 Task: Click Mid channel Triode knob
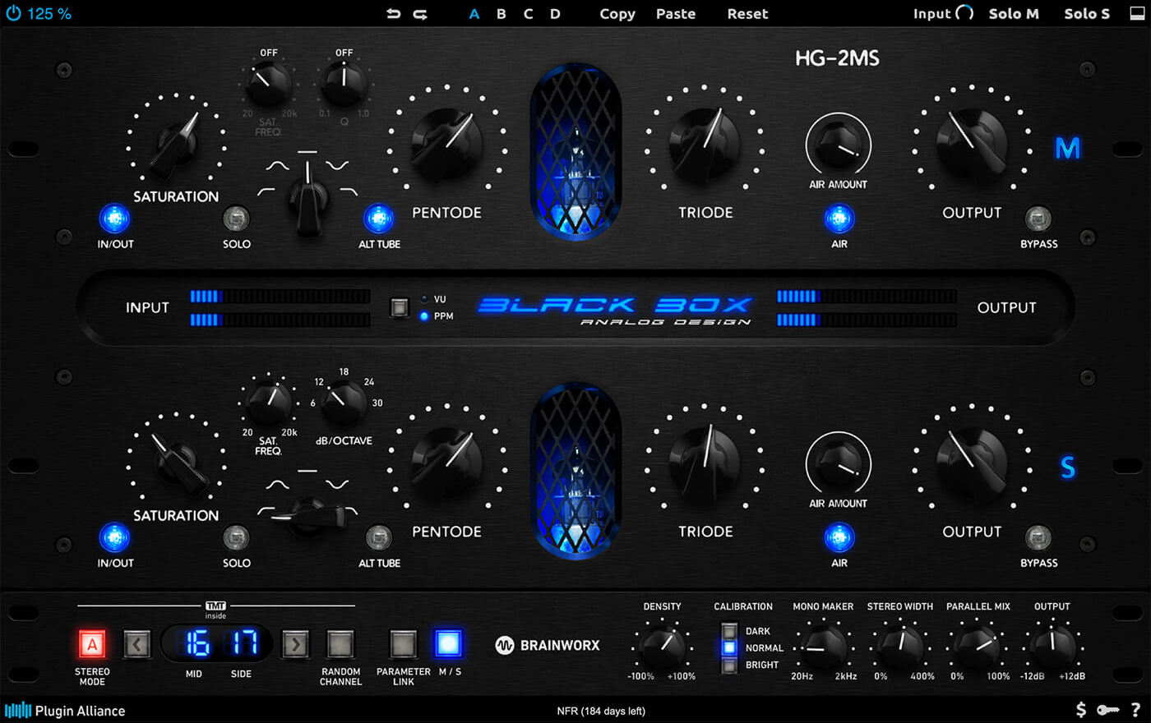[705, 145]
